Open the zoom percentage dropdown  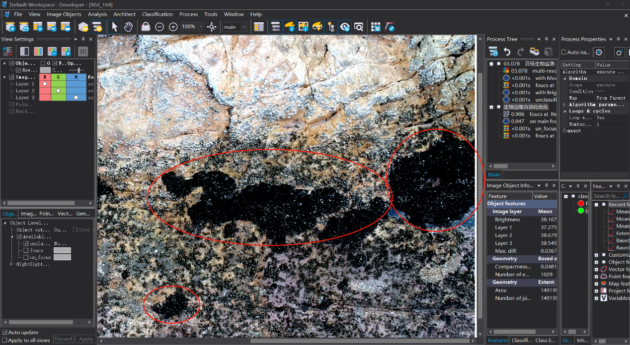(x=201, y=27)
